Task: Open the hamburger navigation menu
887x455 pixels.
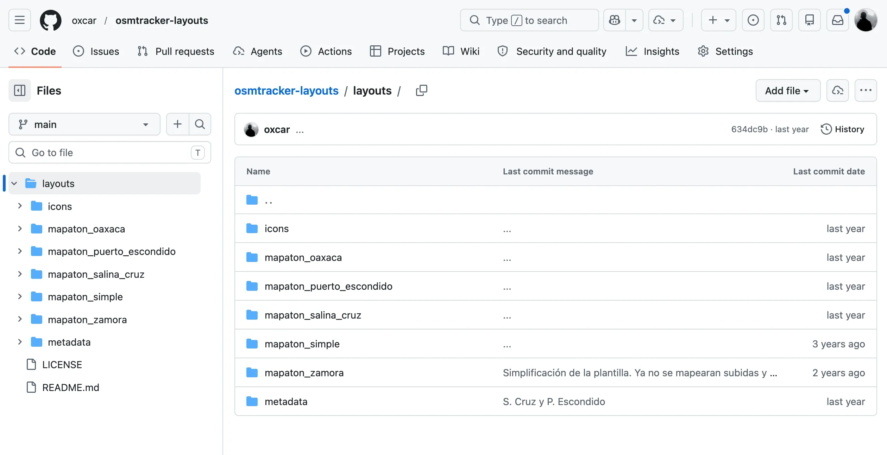Action: point(20,20)
